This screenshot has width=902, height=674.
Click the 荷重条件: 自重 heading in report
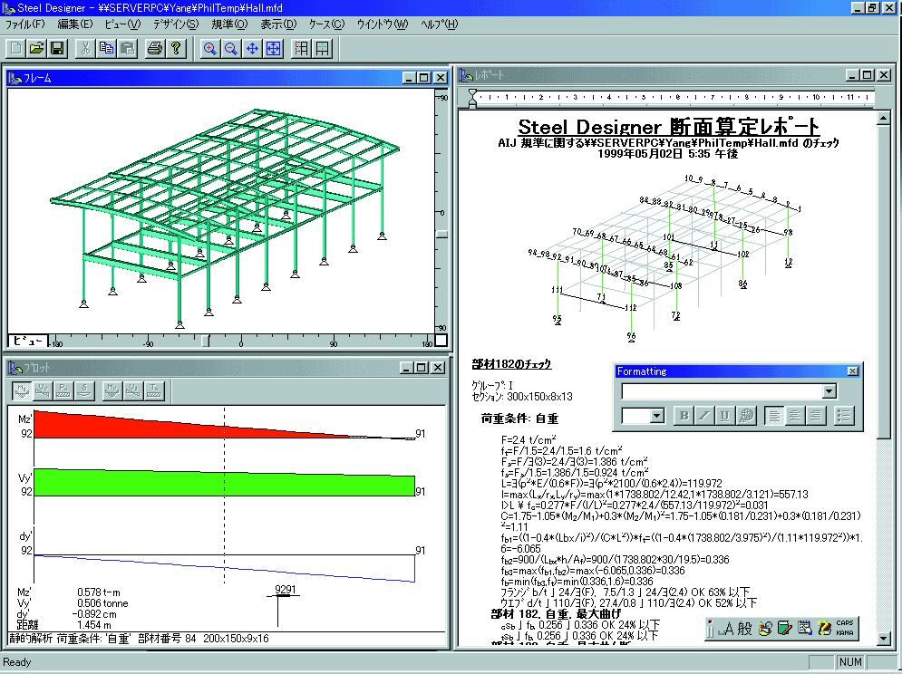pos(519,419)
